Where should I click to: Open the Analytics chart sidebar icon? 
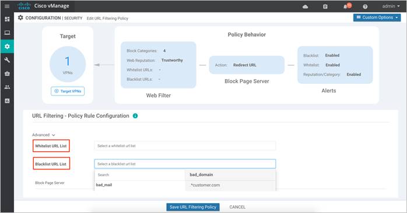(7, 101)
